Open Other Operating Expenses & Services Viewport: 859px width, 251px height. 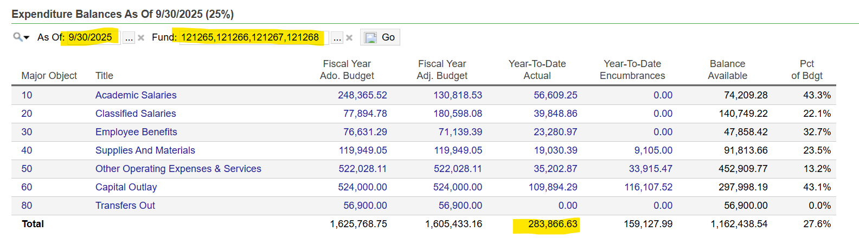pyautogui.click(x=178, y=169)
